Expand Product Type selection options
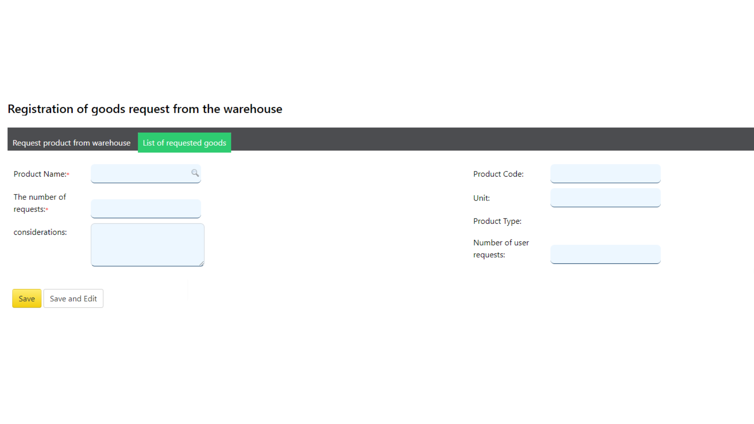 pyautogui.click(x=606, y=221)
